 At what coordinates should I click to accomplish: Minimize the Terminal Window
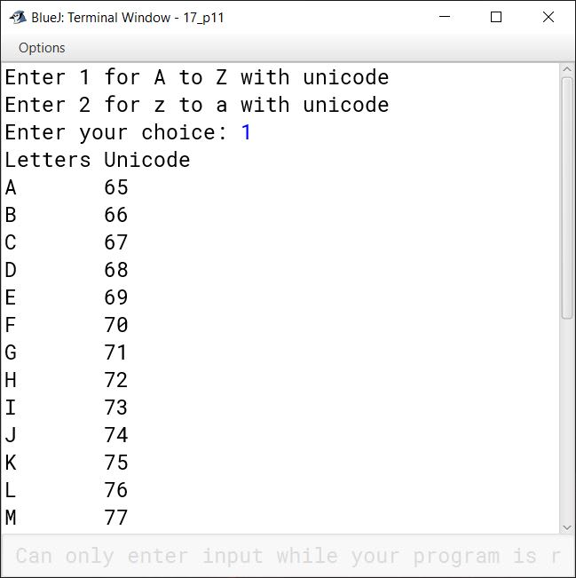click(445, 17)
